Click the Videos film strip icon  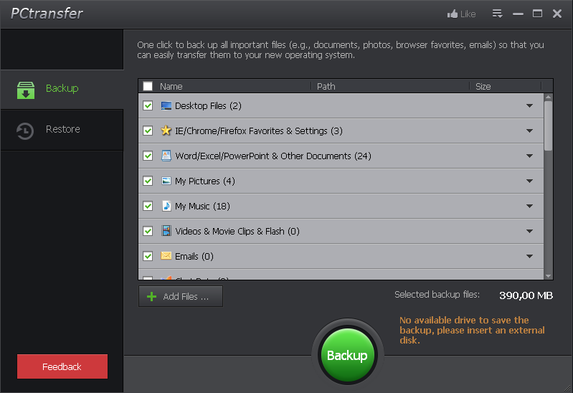(x=166, y=231)
